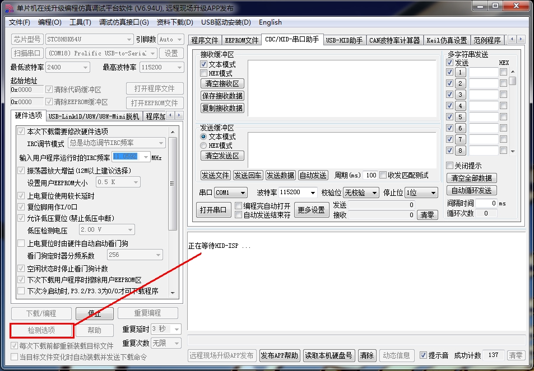Image resolution: width=534 pixels, height=371 pixels.
Task: Toggle HEX checkbox for string row 1
Action: (503, 72)
